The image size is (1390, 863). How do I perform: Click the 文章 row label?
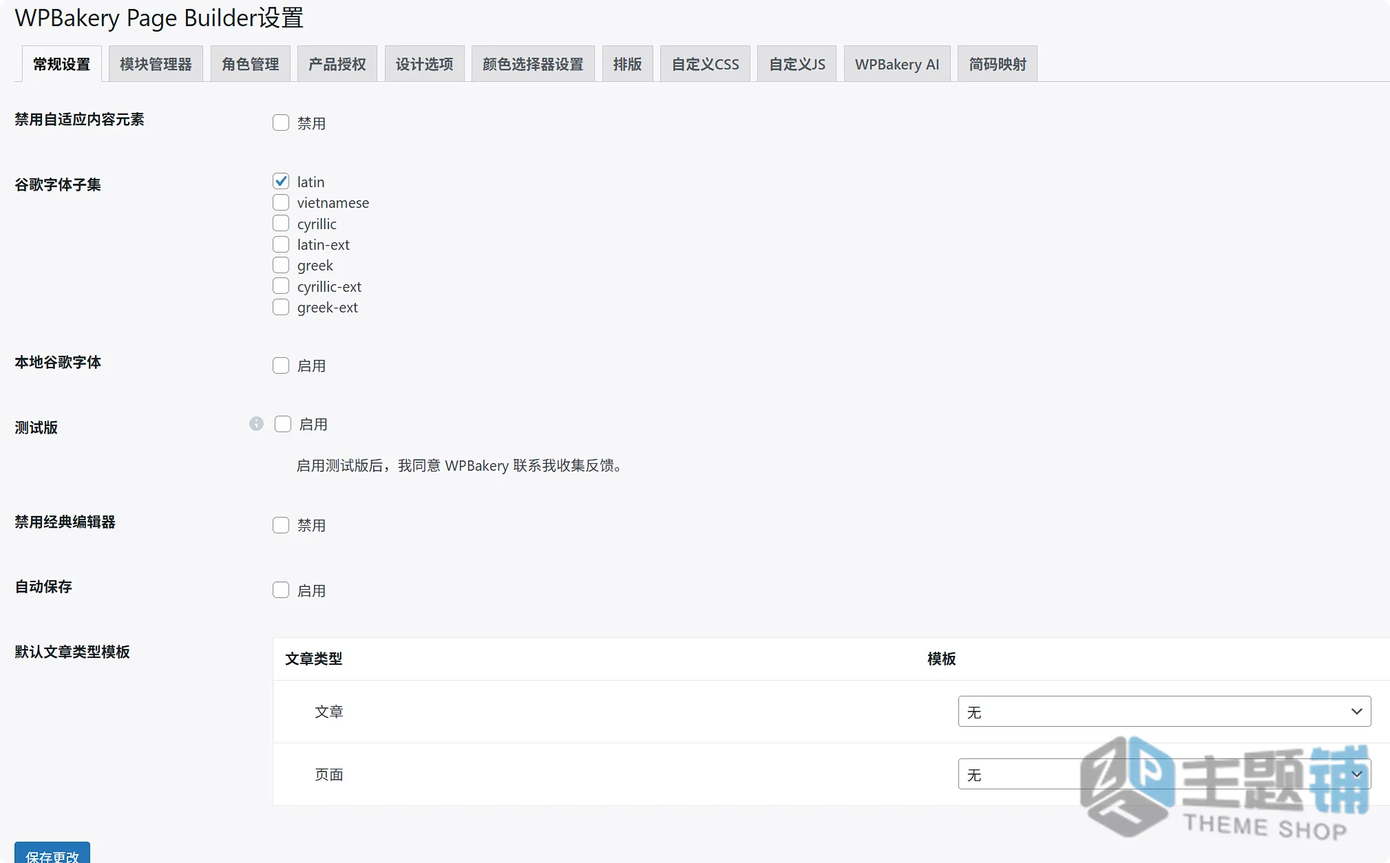[329, 712]
